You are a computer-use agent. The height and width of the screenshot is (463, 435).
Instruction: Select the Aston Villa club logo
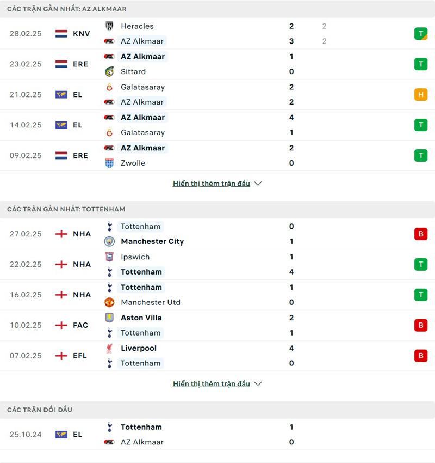[109, 318]
